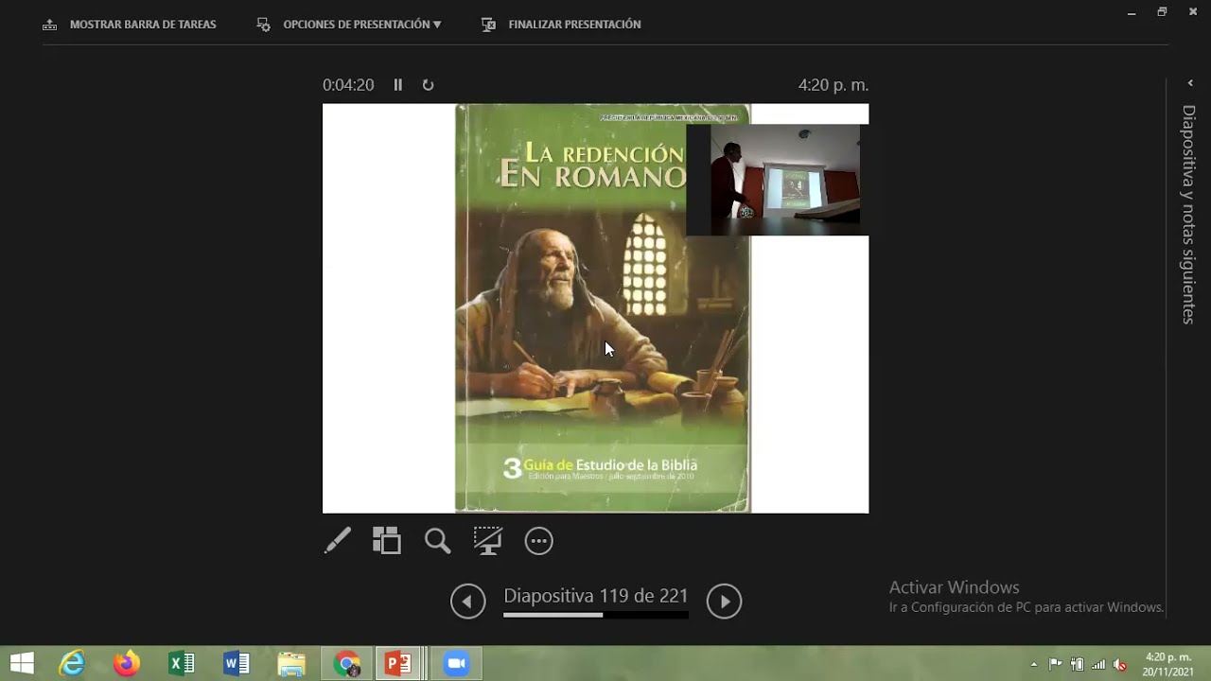Open the Windows Start menu
The width and height of the screenshot is (1211, 681).
22,664
